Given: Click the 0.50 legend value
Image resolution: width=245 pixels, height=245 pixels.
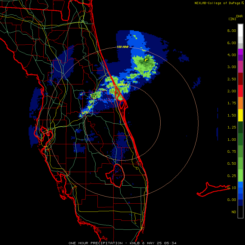Looking at the screenshot, I should (x=232, y=164).
